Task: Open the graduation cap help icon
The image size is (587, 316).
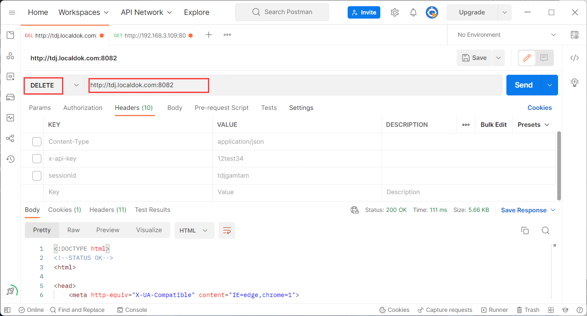Action: 565,310
